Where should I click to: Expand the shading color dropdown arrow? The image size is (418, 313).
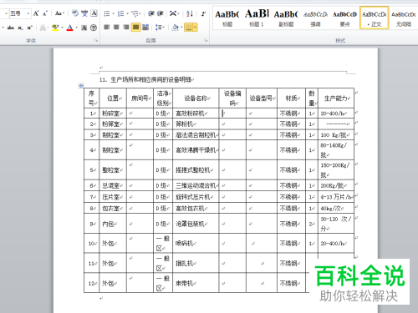[x=181, y=28]
